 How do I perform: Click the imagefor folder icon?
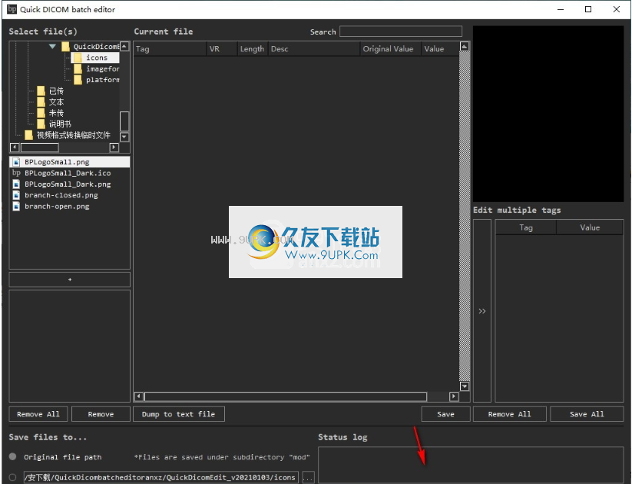click(78, 69)
